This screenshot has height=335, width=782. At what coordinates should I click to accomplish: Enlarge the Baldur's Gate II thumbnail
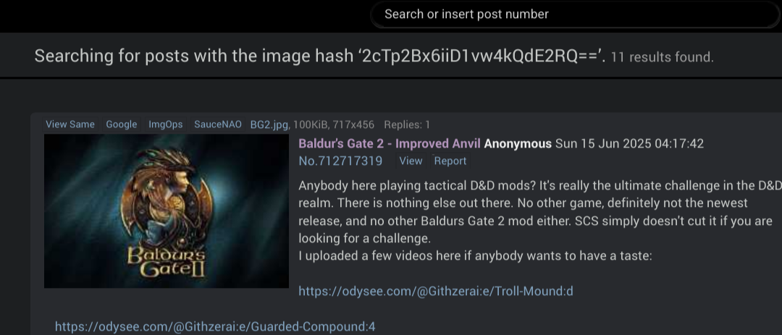coord(167,211)
